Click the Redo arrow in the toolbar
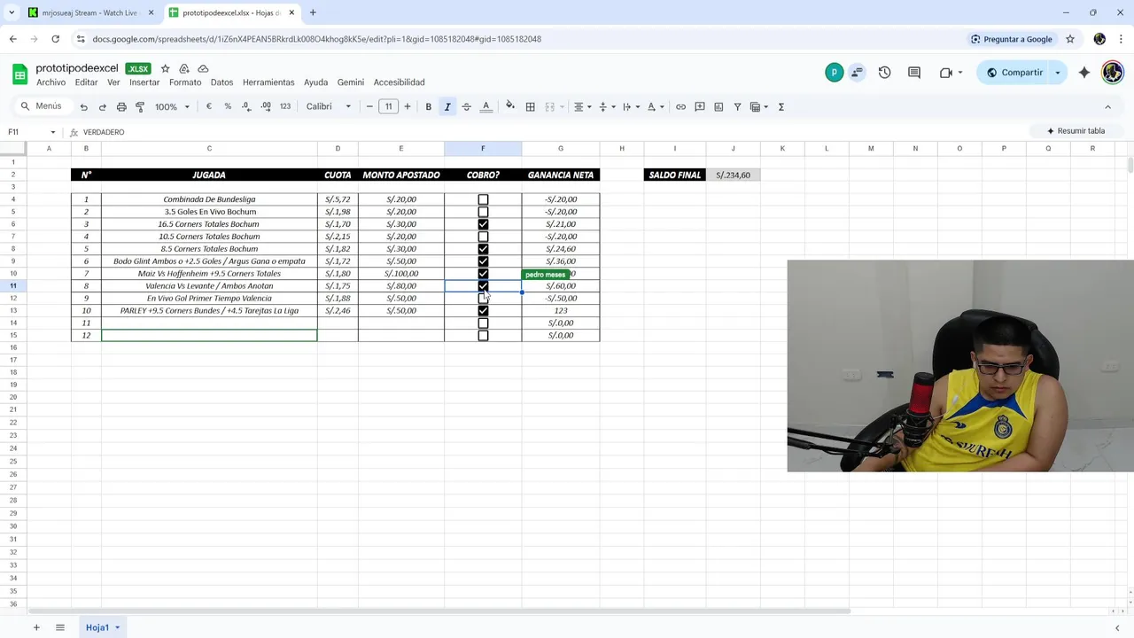This screenshot has height=638, width=1134. coord(102,106)
